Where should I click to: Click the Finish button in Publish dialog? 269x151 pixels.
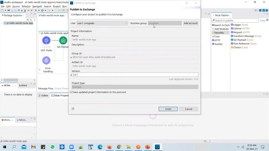click(x=168, y=109)
